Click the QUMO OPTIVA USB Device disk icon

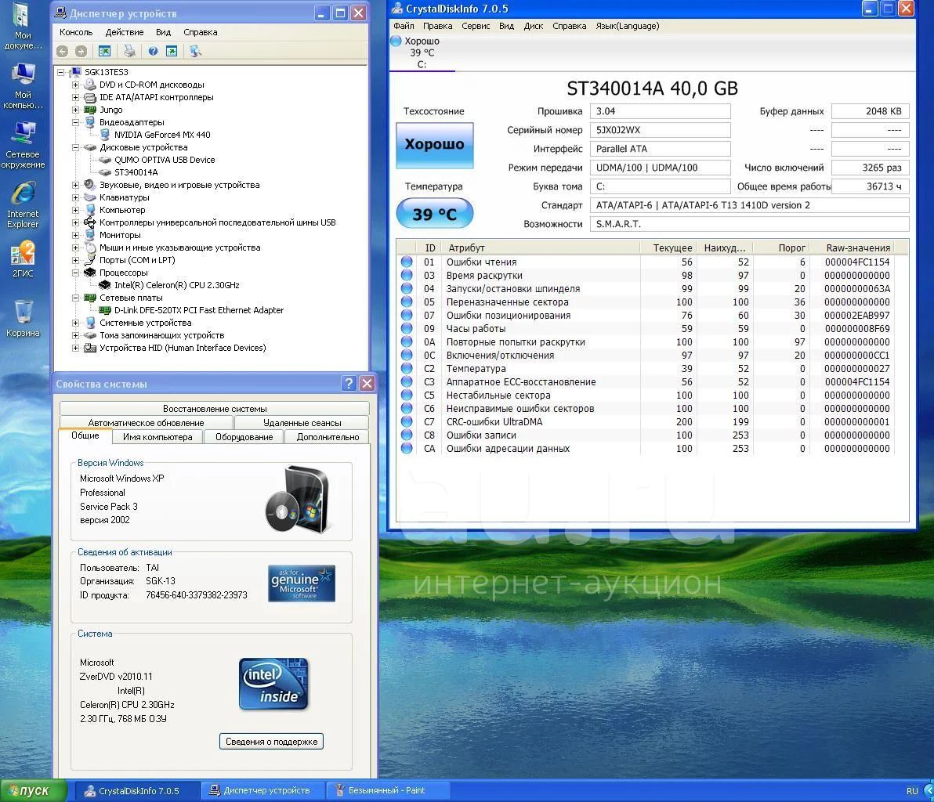(105, 160)
